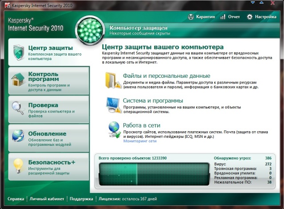Switch to the Проверка tab
Image resolution: width=284 pixels, height=209 pixels.
(49, 109)
